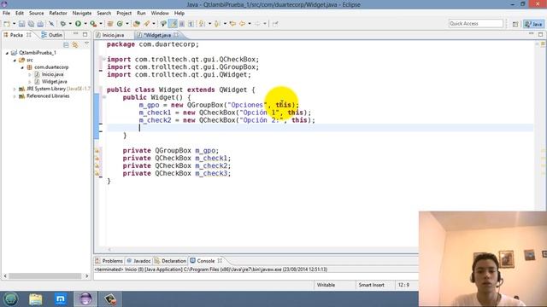Open the Source menu

[x=36, y=14]
